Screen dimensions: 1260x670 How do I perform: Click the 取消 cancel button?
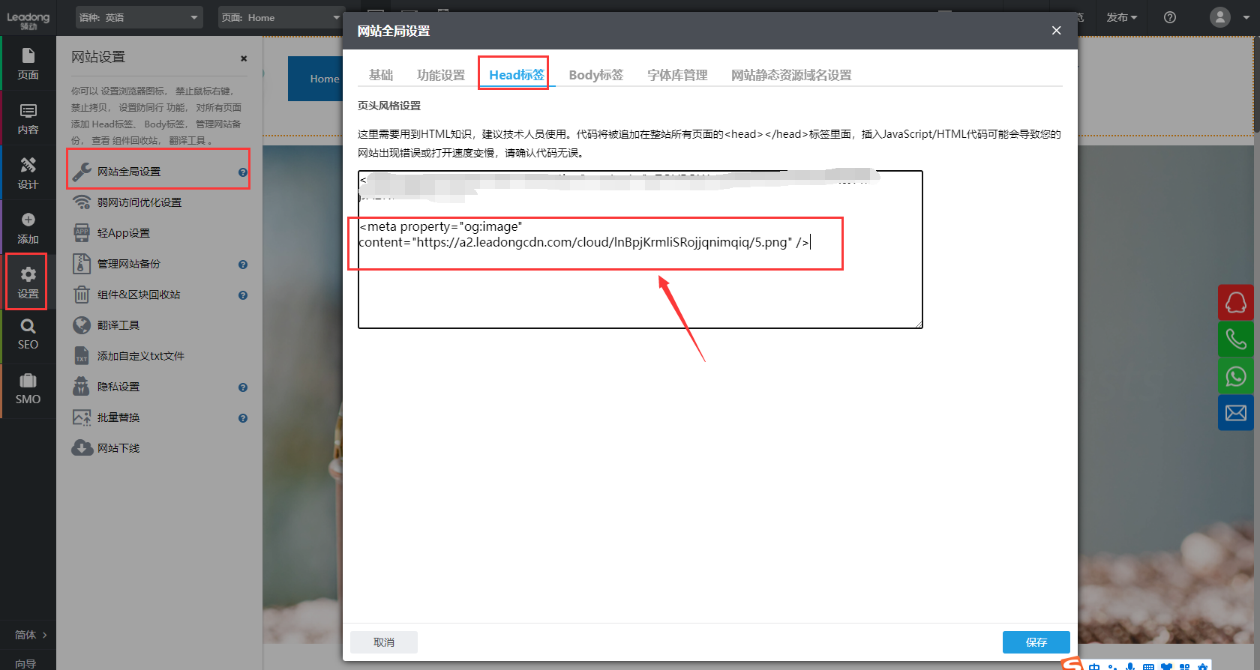pyautogui.click(x=384, y=642)
